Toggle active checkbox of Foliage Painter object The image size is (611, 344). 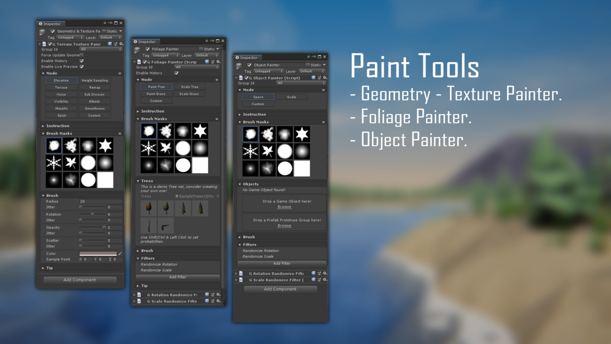tap(148, 49)
